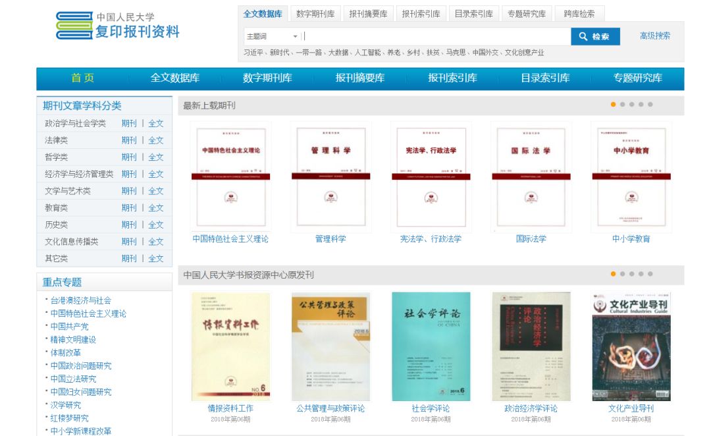
Task: Click the blue 检索 search button
Action: (x=595, y=36)
